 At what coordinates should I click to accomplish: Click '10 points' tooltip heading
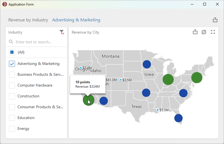[83, 82]
